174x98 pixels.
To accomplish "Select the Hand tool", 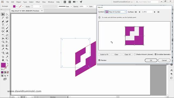I will [x=3, y=60].
